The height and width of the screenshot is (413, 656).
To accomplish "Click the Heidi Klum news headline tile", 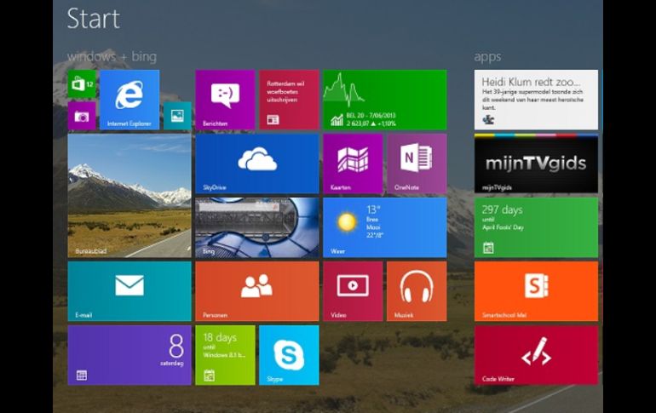I will (x=536, y=99).
